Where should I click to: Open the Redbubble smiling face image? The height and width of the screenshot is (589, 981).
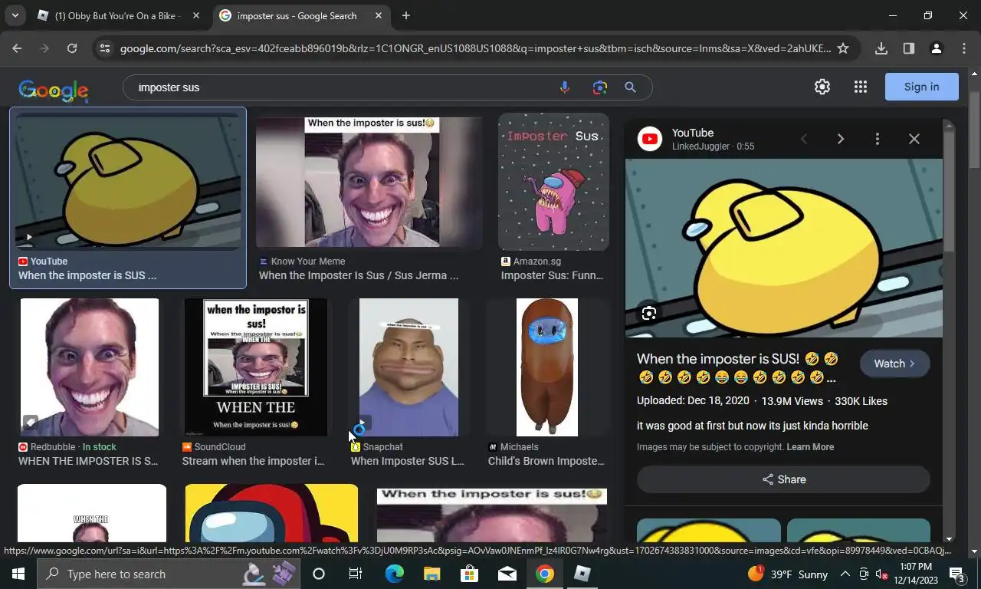(90, 367)
